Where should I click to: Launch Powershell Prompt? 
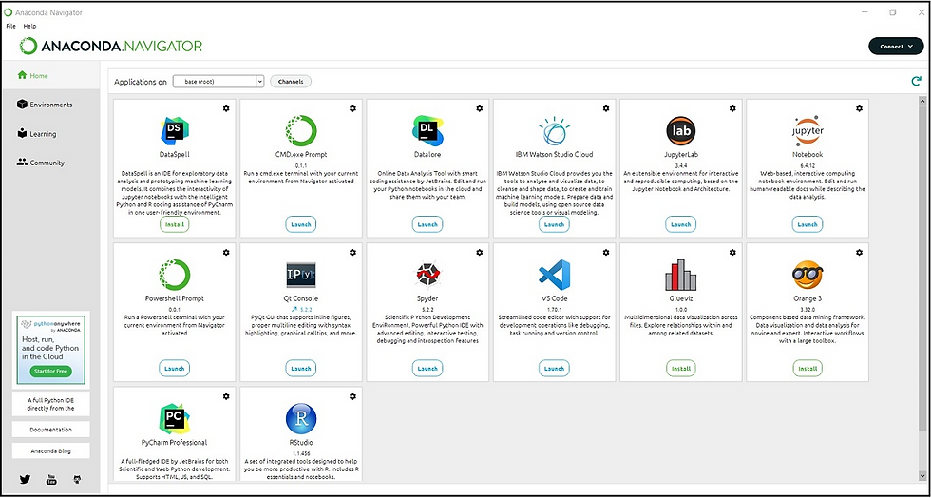pos(175,369)
